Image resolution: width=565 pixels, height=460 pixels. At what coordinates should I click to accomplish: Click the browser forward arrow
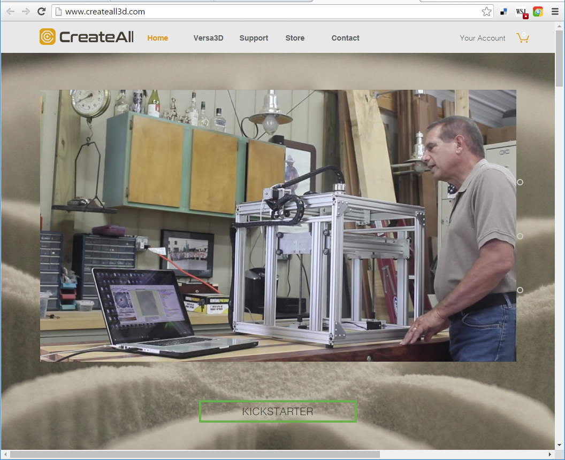[26, 12]
